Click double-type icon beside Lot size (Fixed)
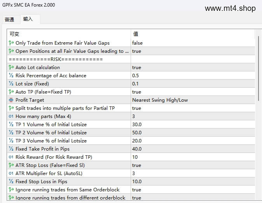262x203 pixels. click(11, 83)
